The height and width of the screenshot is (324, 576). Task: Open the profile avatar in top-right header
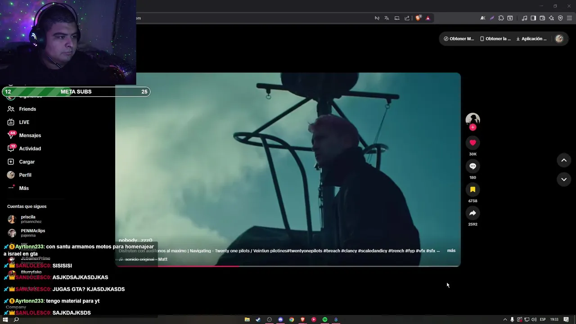pos(559,39)
